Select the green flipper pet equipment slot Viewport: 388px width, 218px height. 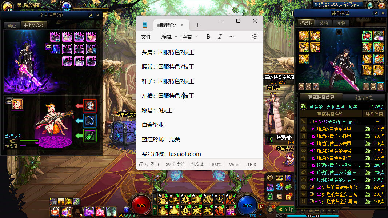pyautogui.click(x=90, y=136)
